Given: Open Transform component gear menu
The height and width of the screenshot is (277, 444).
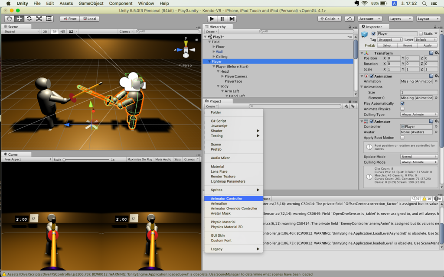Looking at the screenshot, I should (437, 53).
